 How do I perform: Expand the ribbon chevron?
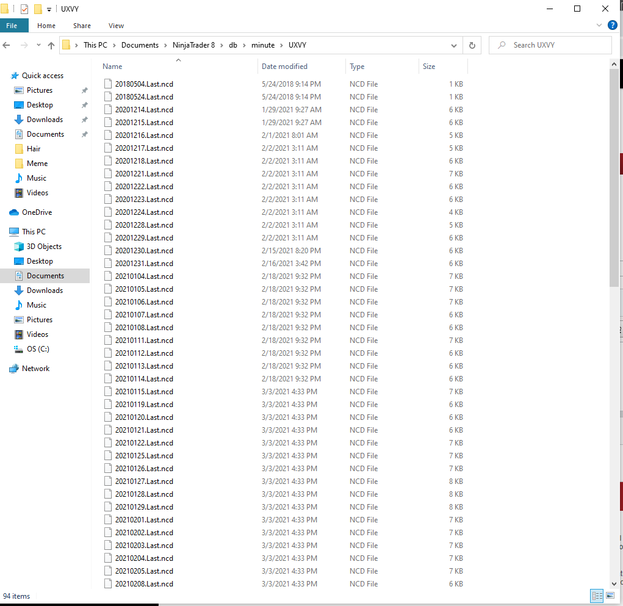point(599,26)
